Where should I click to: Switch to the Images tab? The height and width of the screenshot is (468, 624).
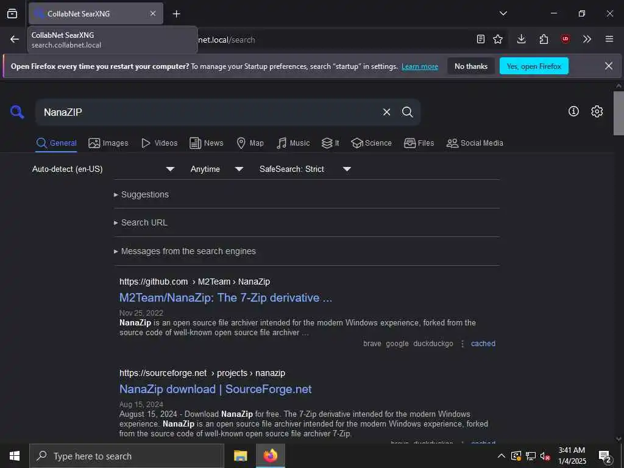tap(108, 143)
